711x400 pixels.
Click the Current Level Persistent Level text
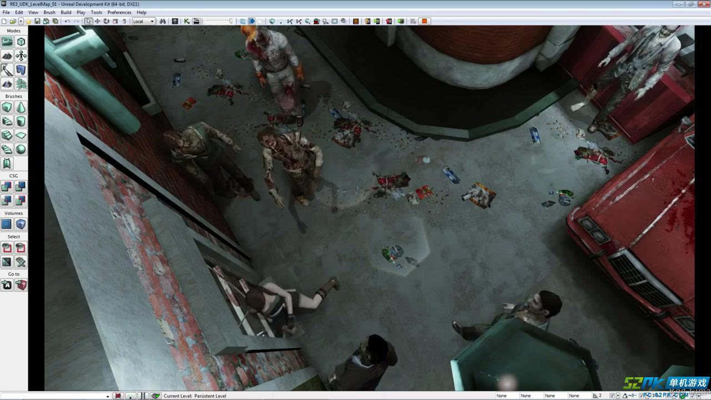195,396
